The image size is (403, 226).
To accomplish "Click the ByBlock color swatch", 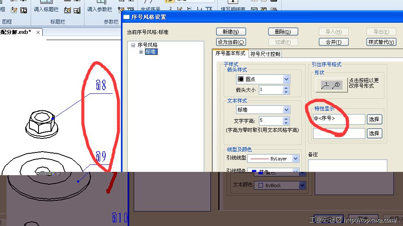I will click(261, 185).
